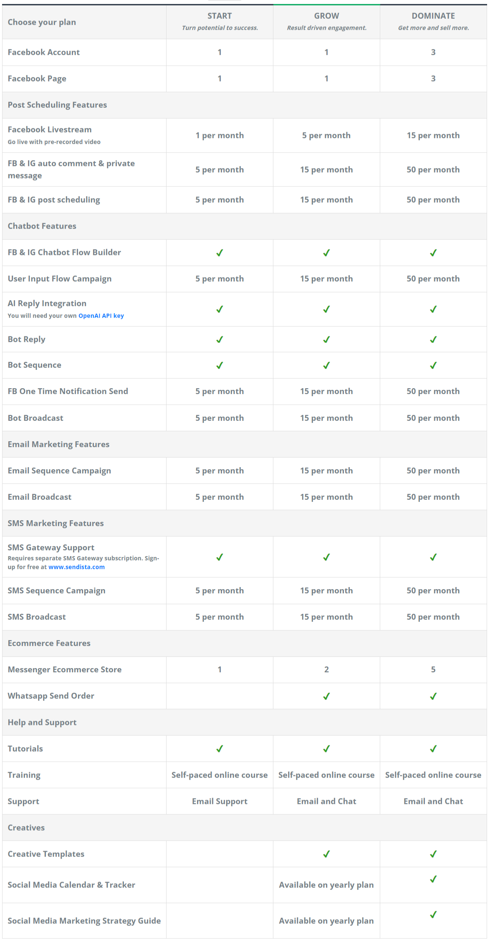
Task: Click DOMINATE checkmark for Social Media Calendar & Tracker
Action: tap(433, 879)
